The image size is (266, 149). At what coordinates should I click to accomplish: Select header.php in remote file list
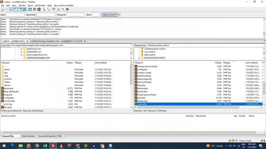(x=143, y=101)
